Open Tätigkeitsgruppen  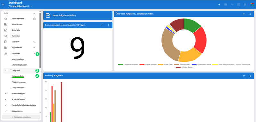[x=19, y=82]
